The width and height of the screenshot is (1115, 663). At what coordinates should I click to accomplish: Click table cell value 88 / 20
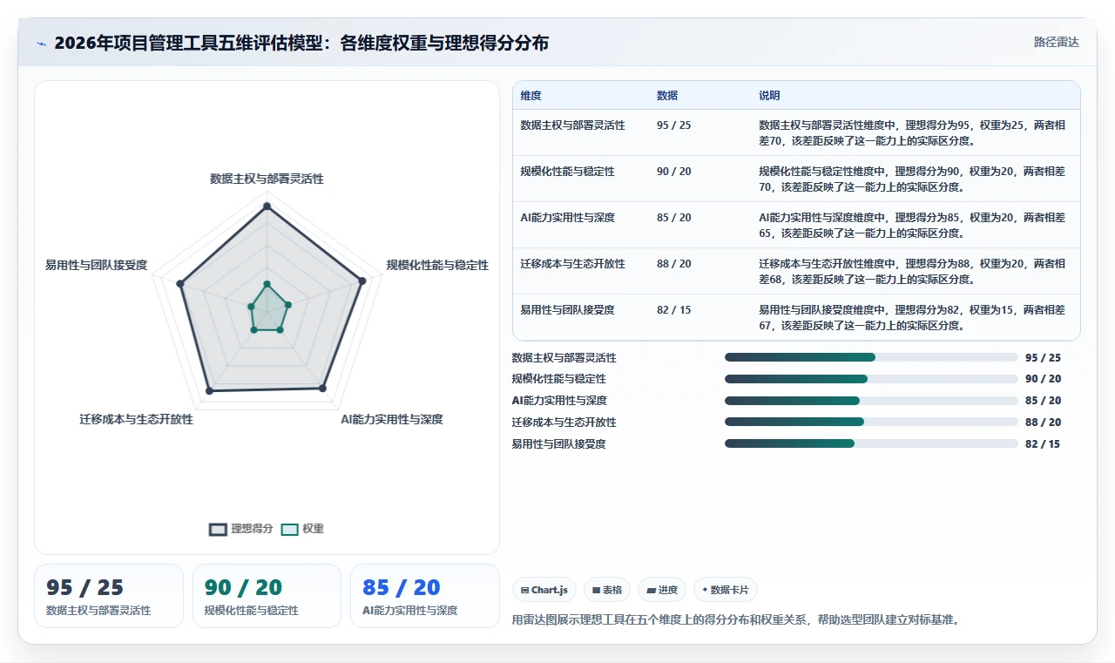click(x=673, y=264)
